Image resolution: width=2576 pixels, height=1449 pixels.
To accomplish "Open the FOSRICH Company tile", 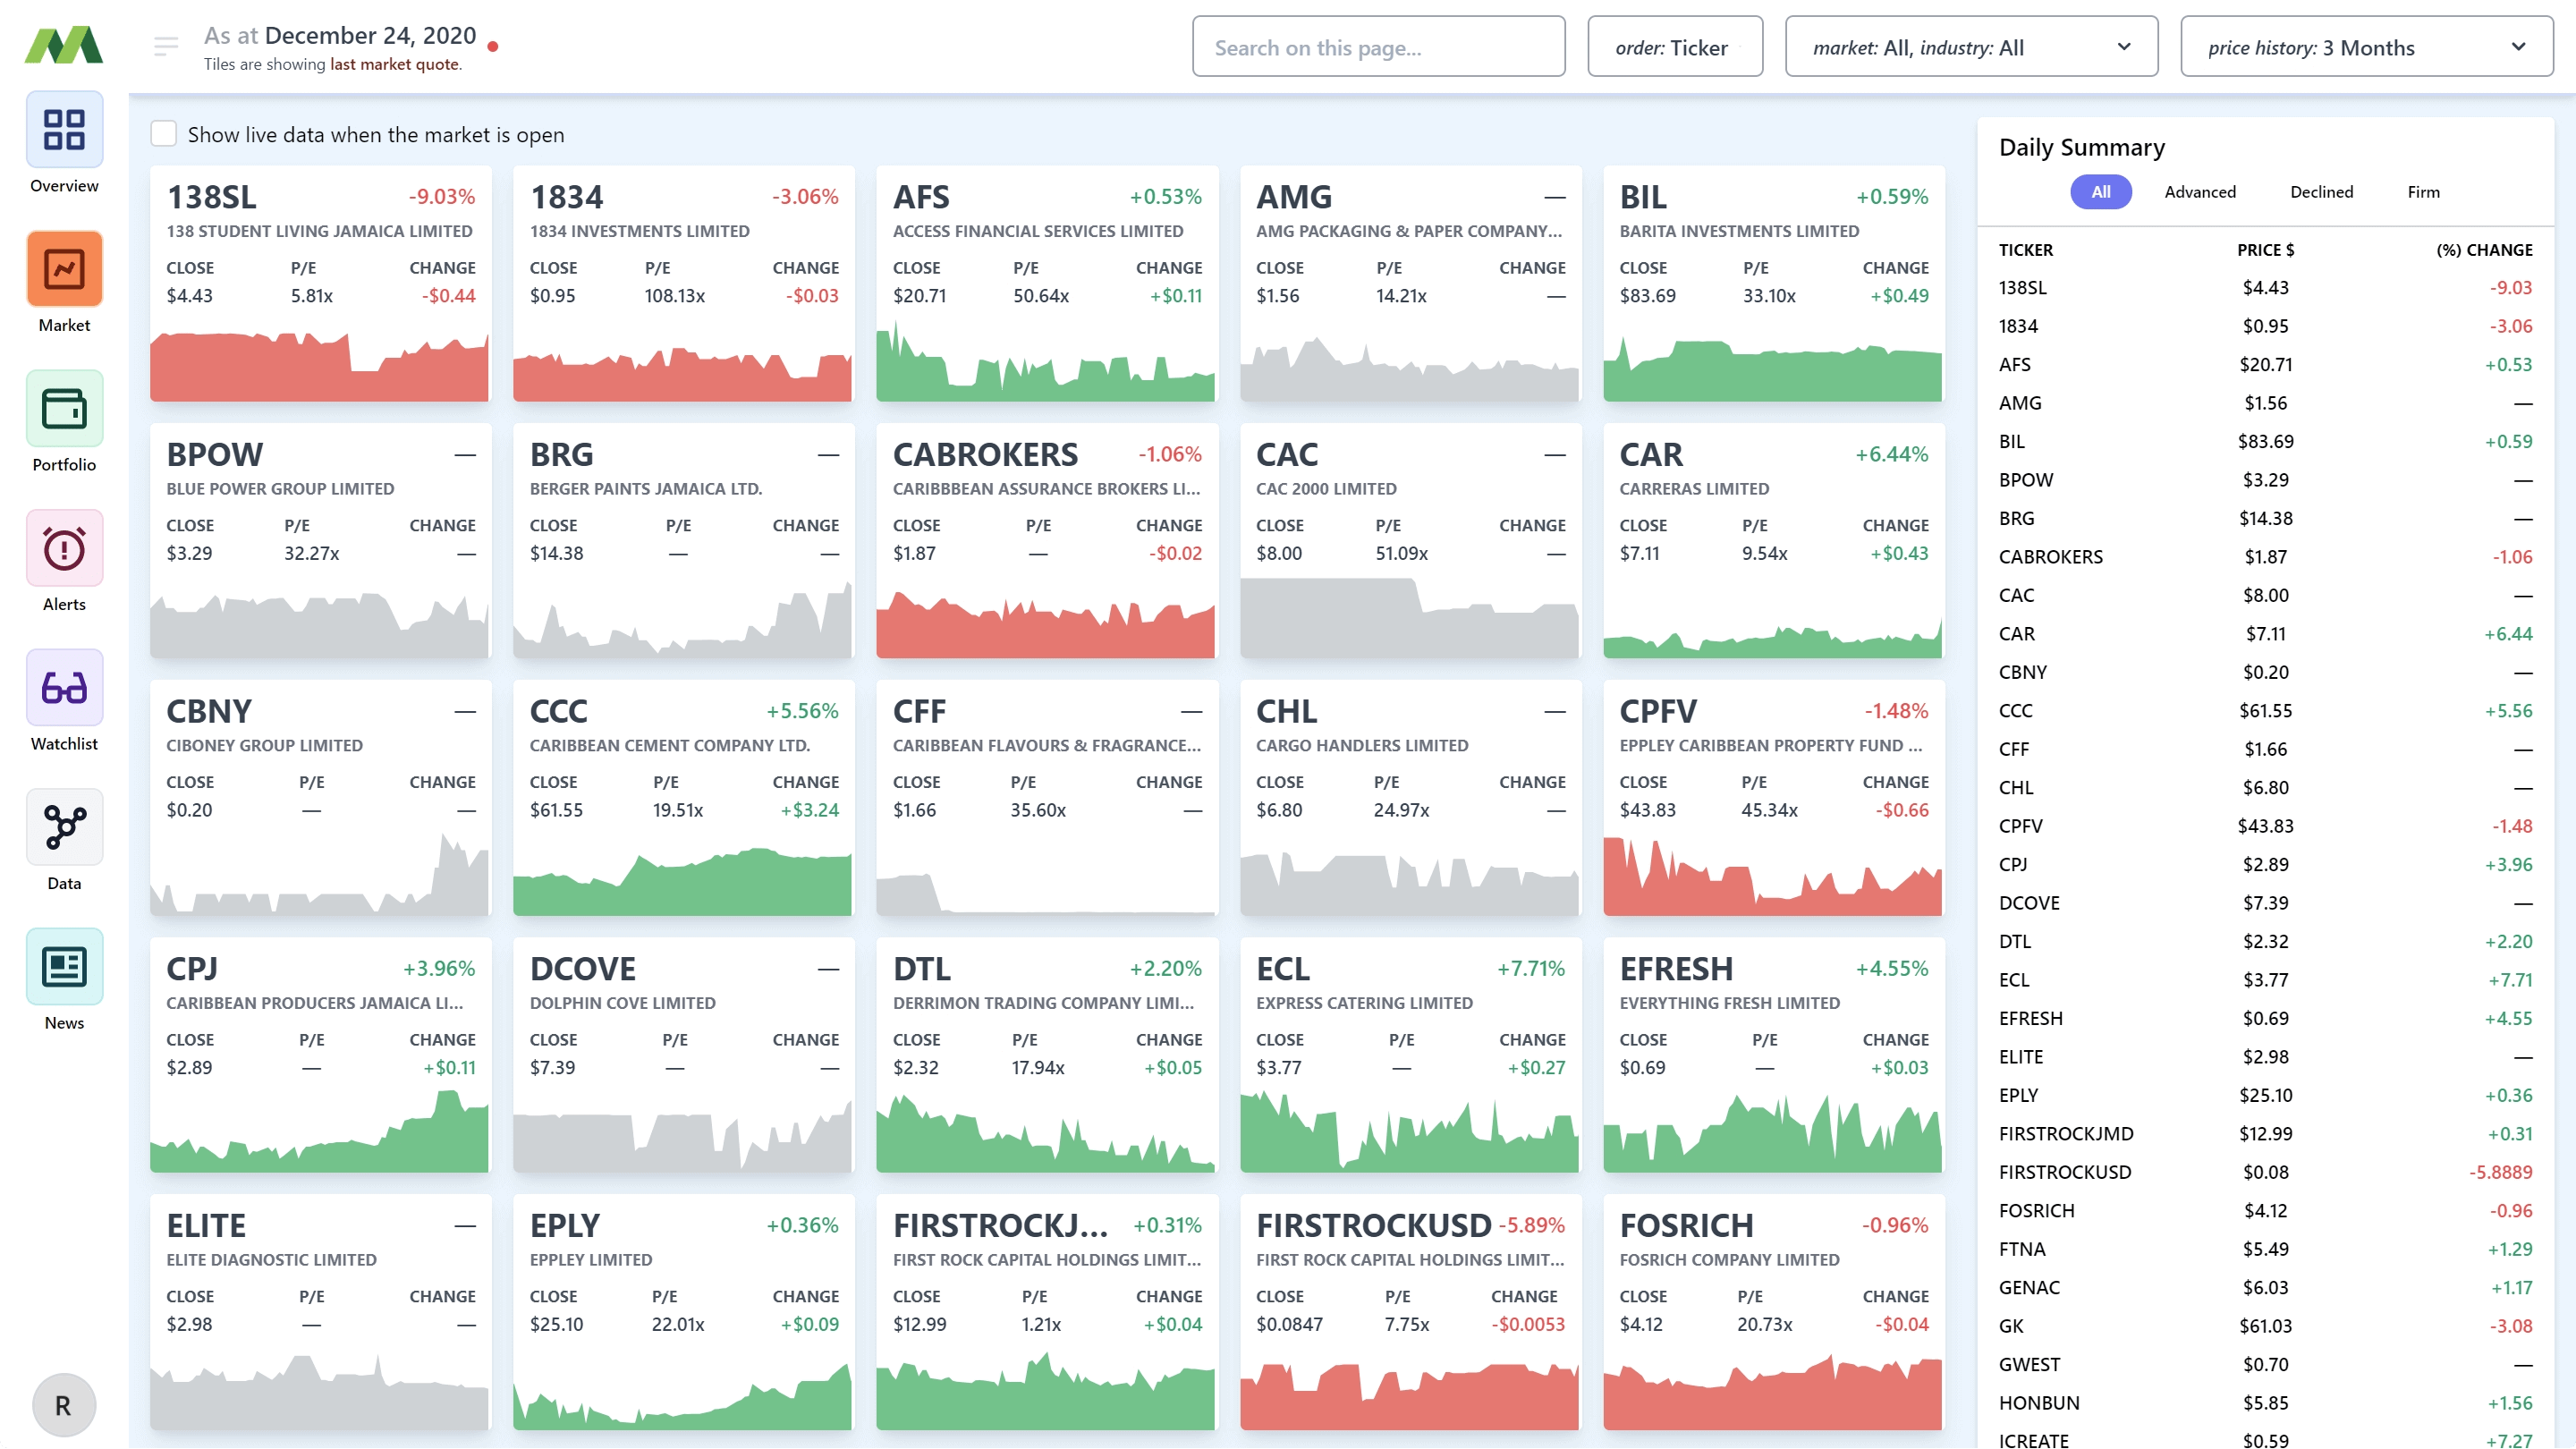I will 1773,1312.
